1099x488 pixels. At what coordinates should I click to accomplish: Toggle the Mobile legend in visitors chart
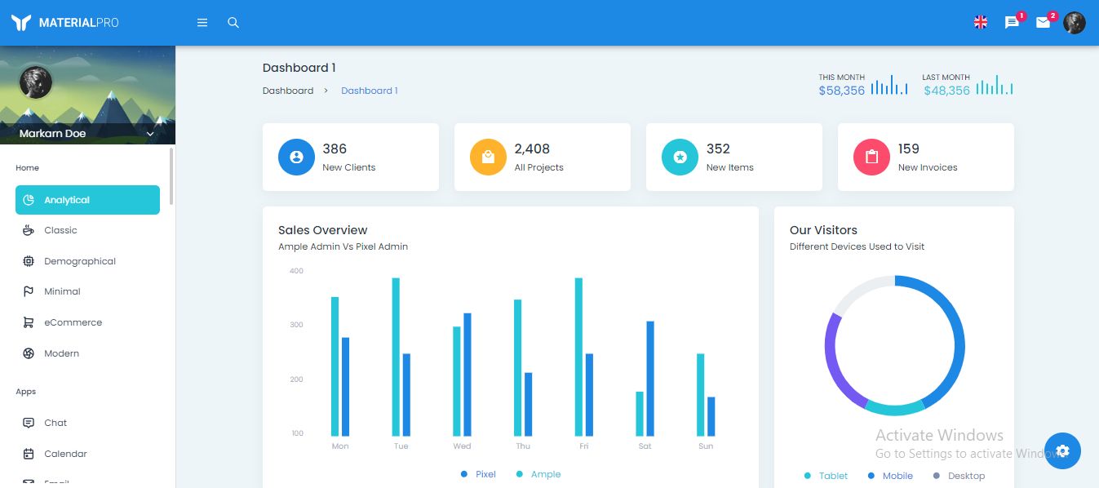click(x=890, y=476)
